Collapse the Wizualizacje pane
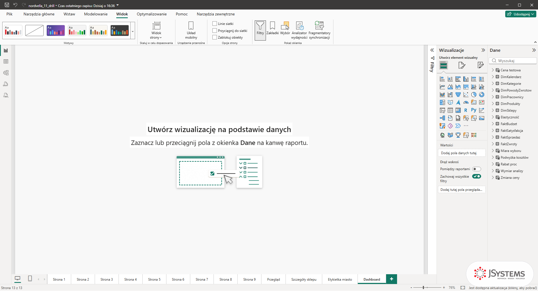The image size is (538, 291). click(x=483, y=50)
